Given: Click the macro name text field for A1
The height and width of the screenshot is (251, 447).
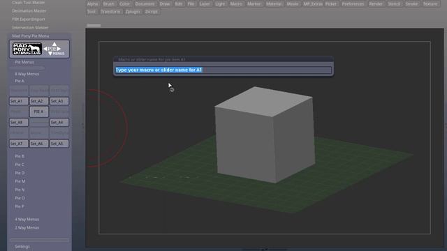Looking at the screenshot, I should (223, 70).
